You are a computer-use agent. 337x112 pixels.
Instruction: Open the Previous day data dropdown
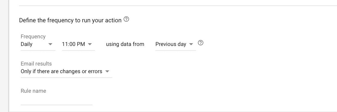point(176,44)
